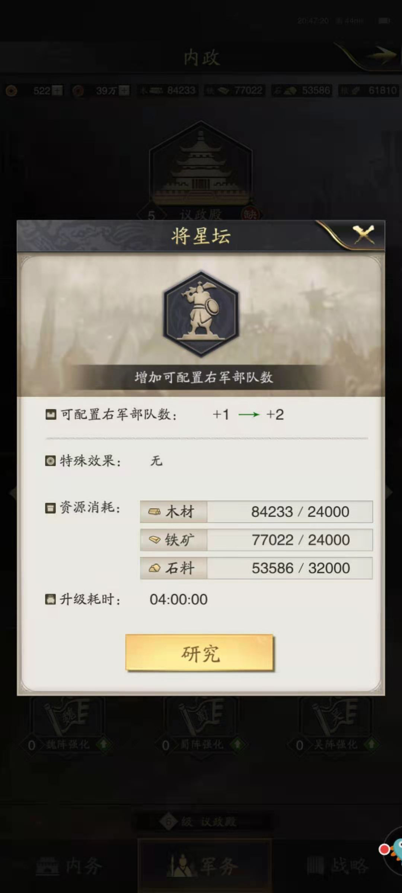402x893 pixels.
Task: Tap the wood count 84233 in top bar
Action: click(181, 90)
